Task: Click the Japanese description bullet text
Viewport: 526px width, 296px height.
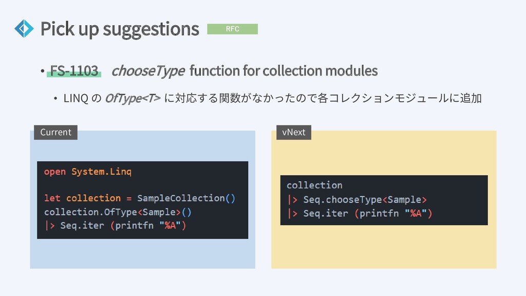Action: click(272, 98)
